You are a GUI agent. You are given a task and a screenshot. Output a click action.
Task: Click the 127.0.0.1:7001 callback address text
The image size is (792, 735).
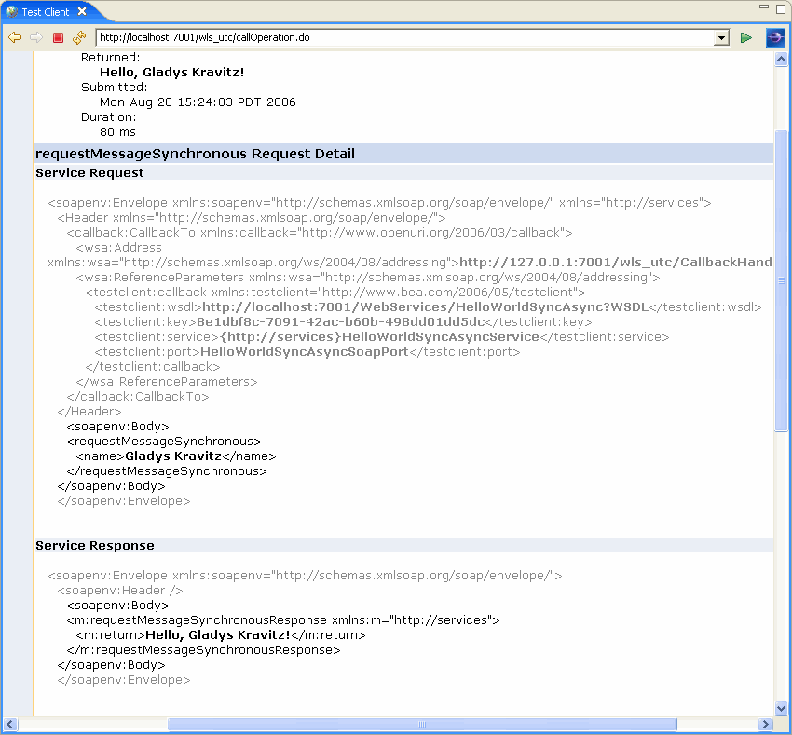[x=615, y=262]
